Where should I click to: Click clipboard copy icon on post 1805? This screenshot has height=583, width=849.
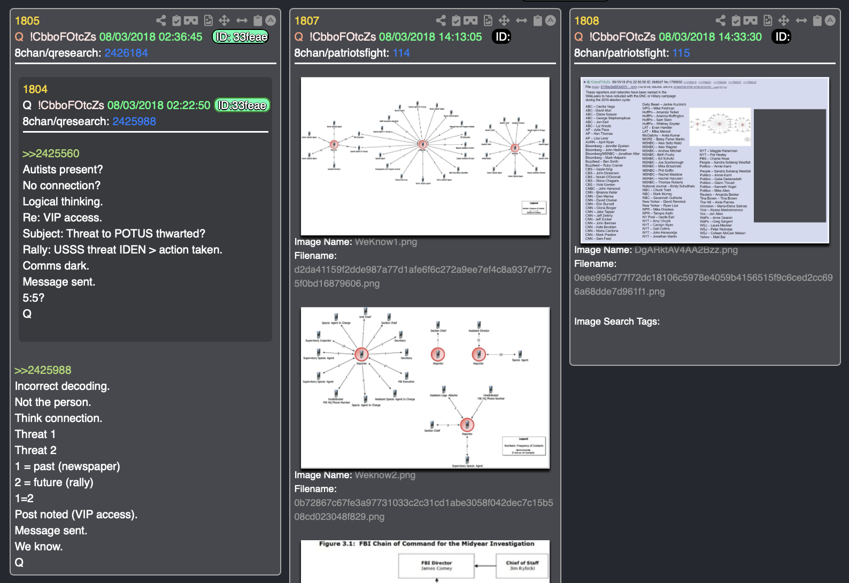258,20
